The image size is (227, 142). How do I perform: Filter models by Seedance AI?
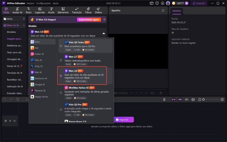point(43,78)
